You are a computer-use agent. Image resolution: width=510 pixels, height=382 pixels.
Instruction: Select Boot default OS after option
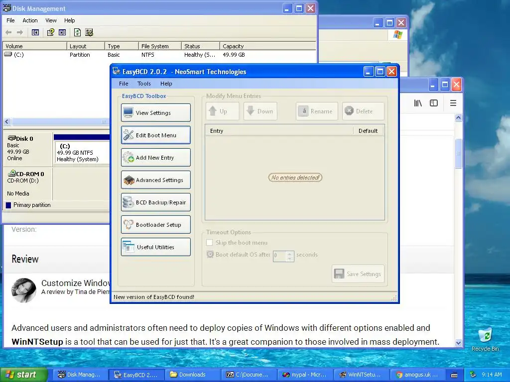[x=210, y=254]
